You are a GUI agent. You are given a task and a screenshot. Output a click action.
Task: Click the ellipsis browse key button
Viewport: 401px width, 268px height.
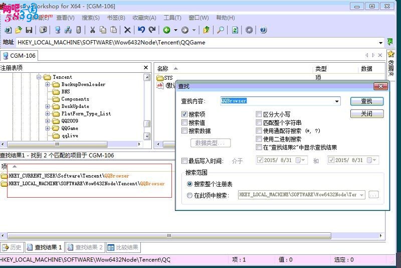[373, 195]
